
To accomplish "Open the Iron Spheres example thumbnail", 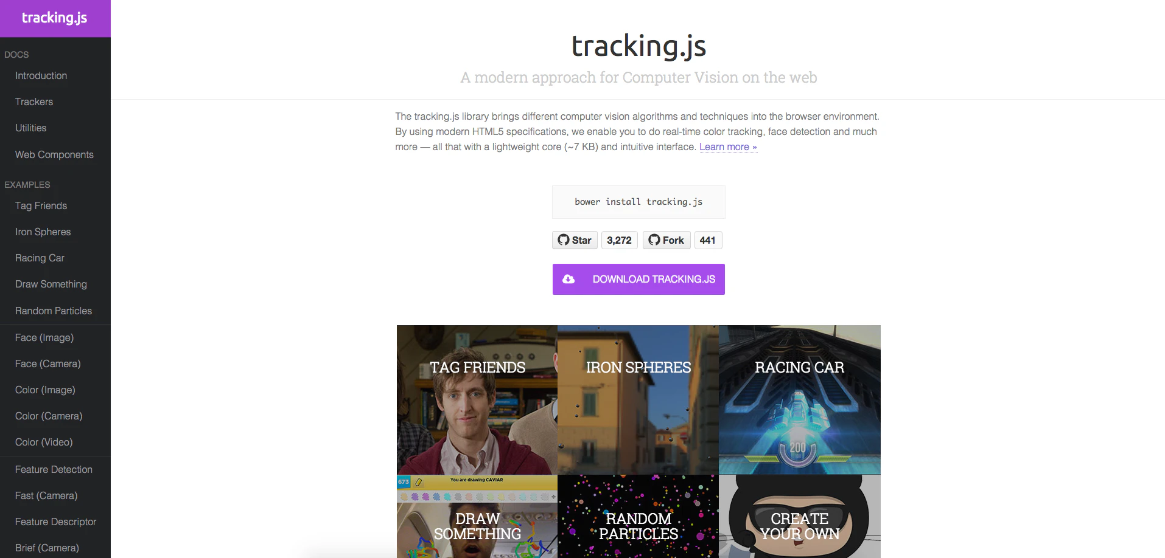I will tap(638, 400).
